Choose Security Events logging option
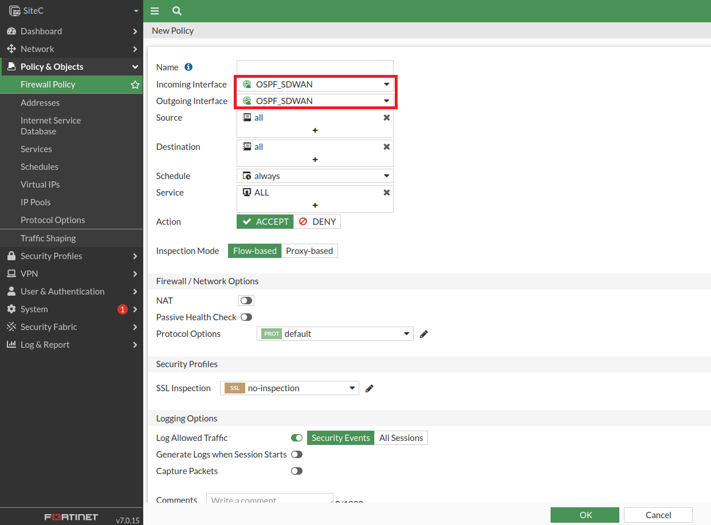The width and height of the screenshot is (711, 525). click(341, 437)
